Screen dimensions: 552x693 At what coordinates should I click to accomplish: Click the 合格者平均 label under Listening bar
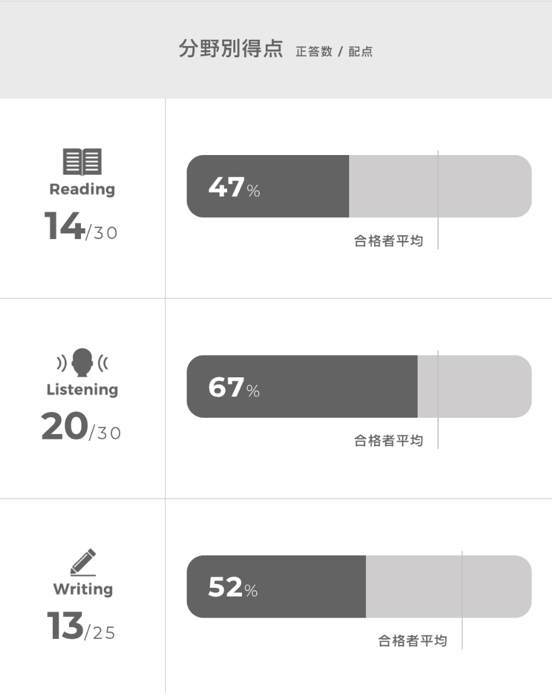[x=388, y=441]
